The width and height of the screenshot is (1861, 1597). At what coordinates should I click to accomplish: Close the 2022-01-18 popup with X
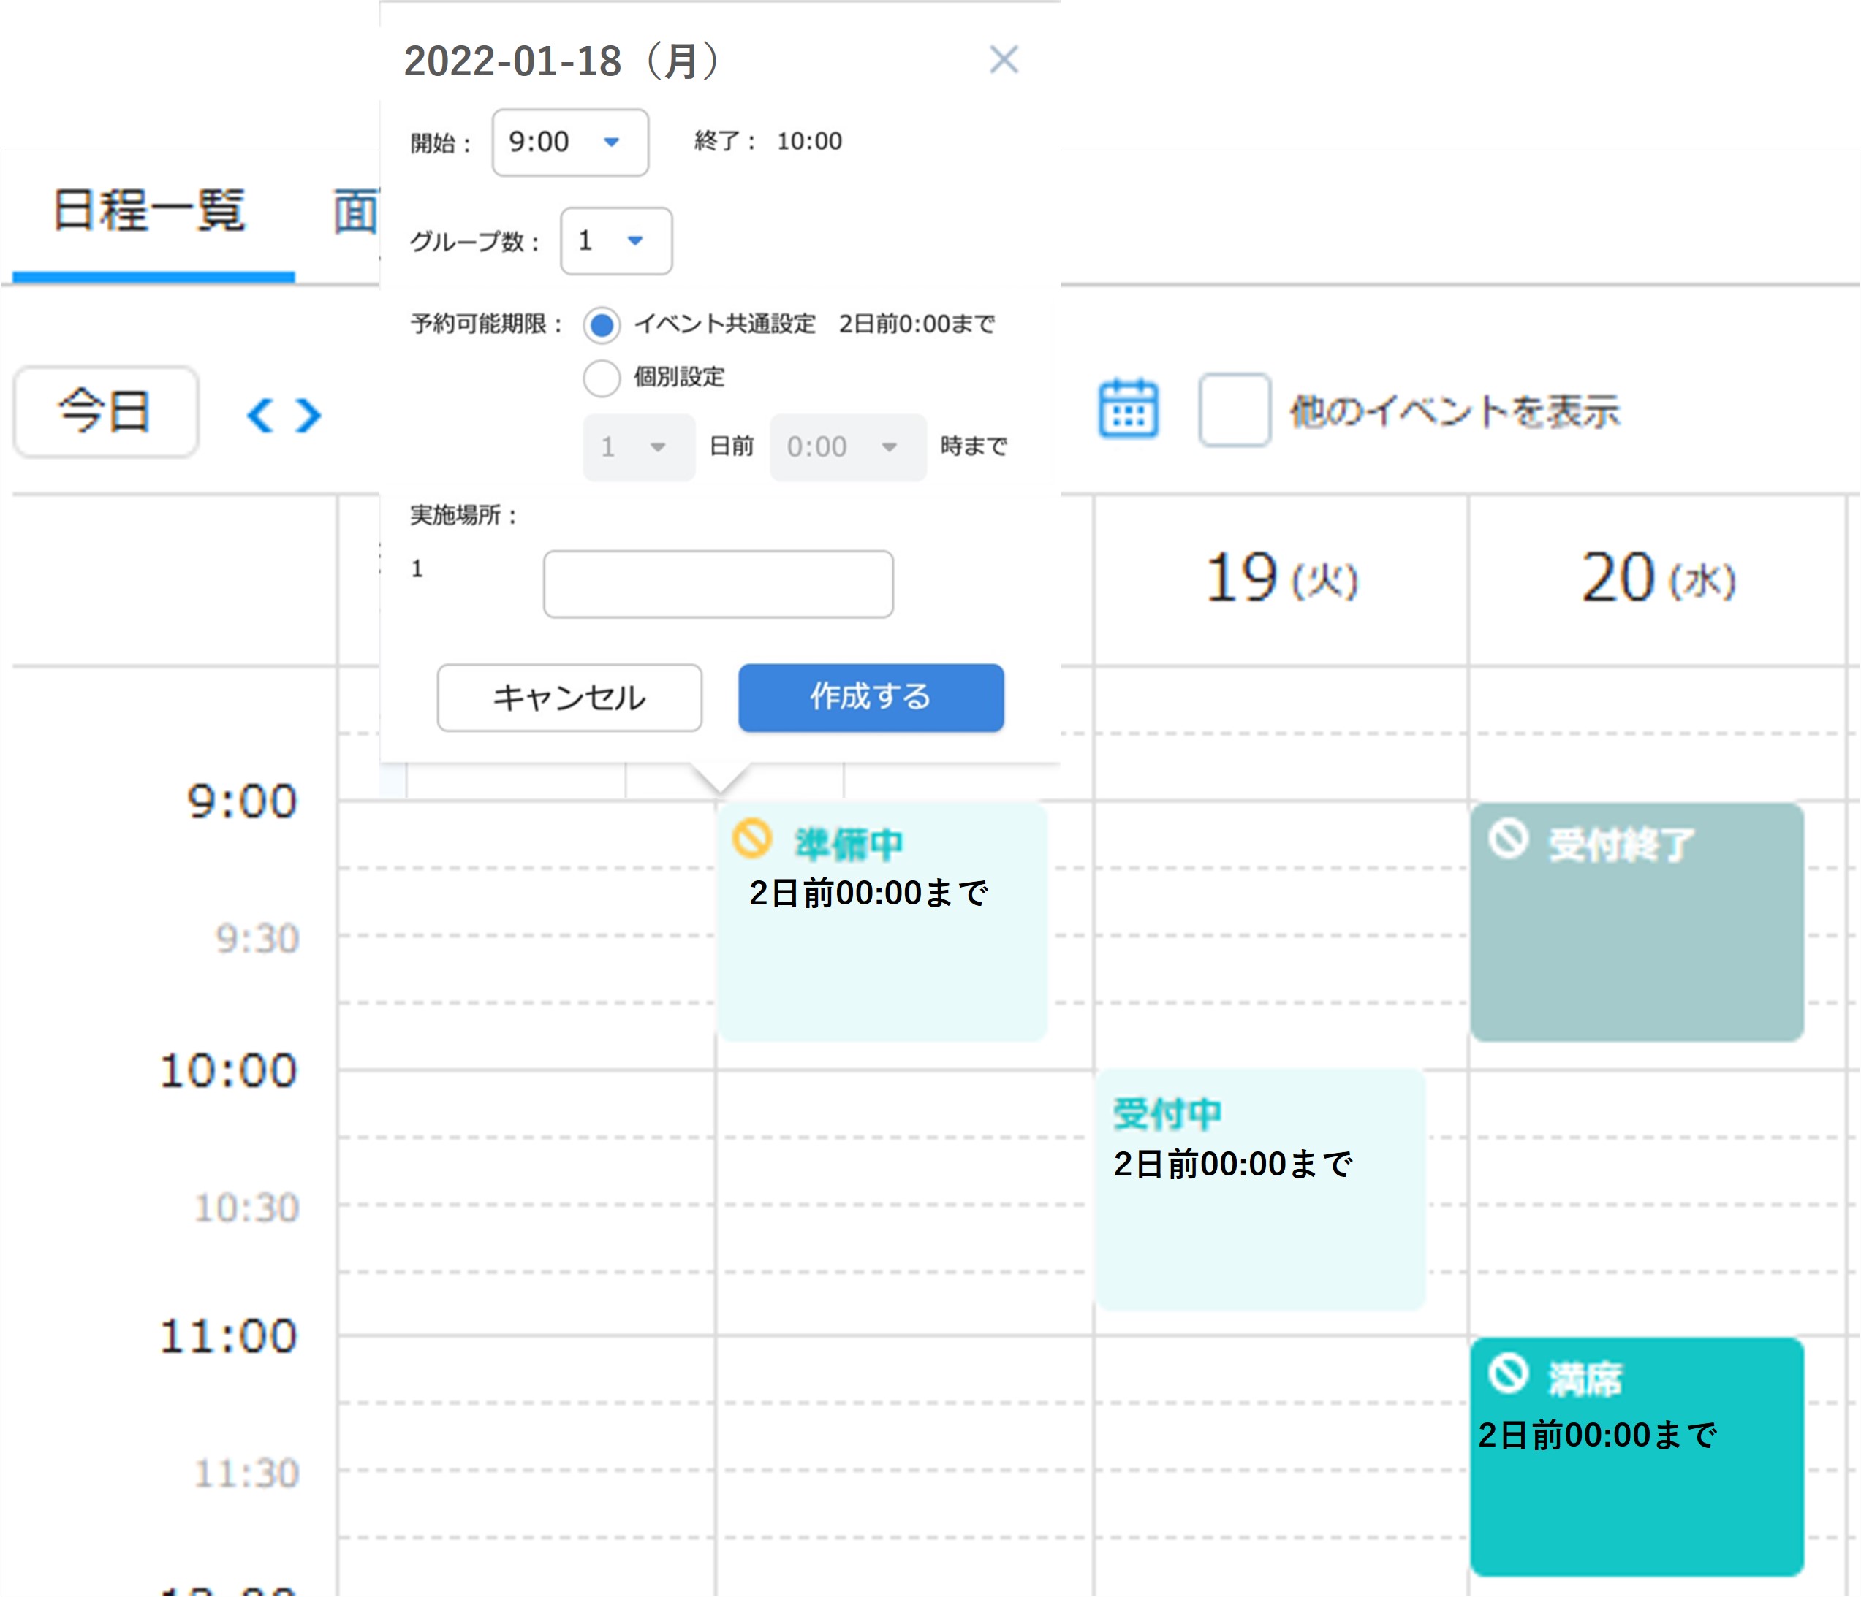click(x=1004, y=60)
